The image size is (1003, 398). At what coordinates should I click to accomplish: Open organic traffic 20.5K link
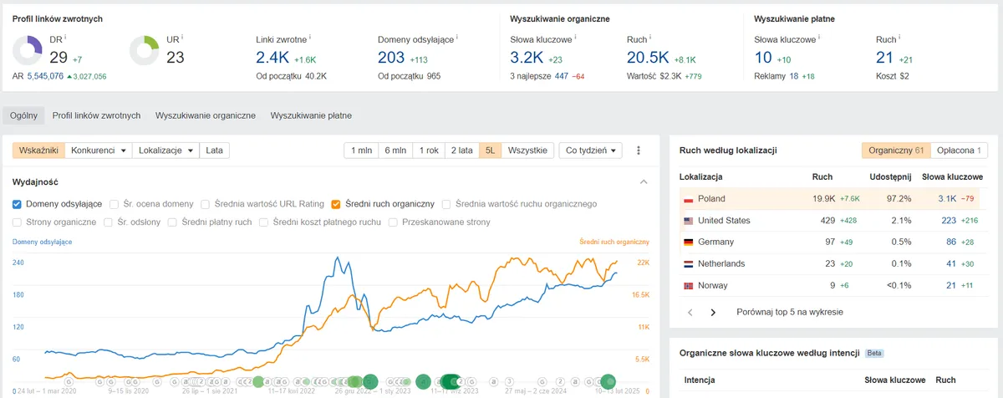[x=648, y=57]
